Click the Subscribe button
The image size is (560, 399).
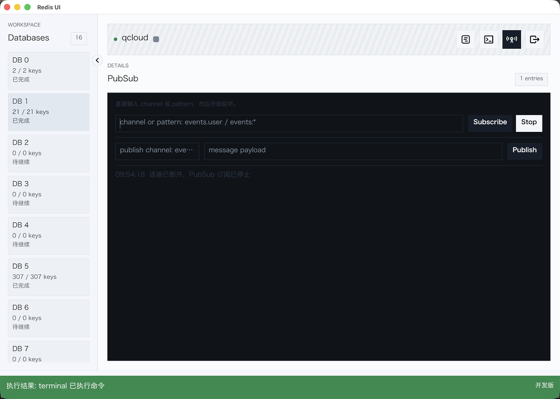490,123
